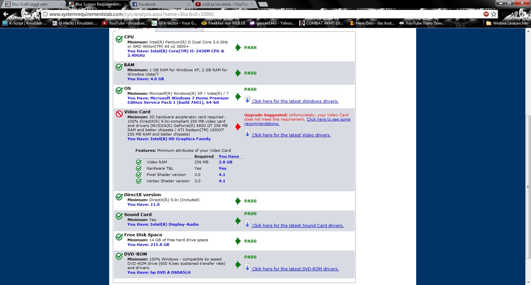Click the check icon beside Pixel Shader version
531x285 pixels.
tap(139, 175)
